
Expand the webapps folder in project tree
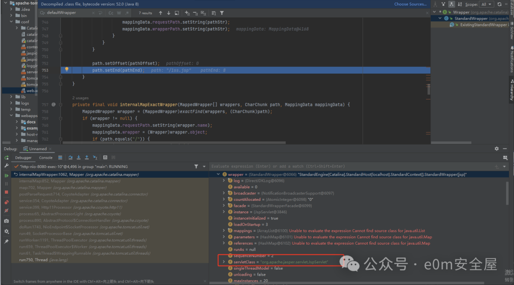[11, 115]
